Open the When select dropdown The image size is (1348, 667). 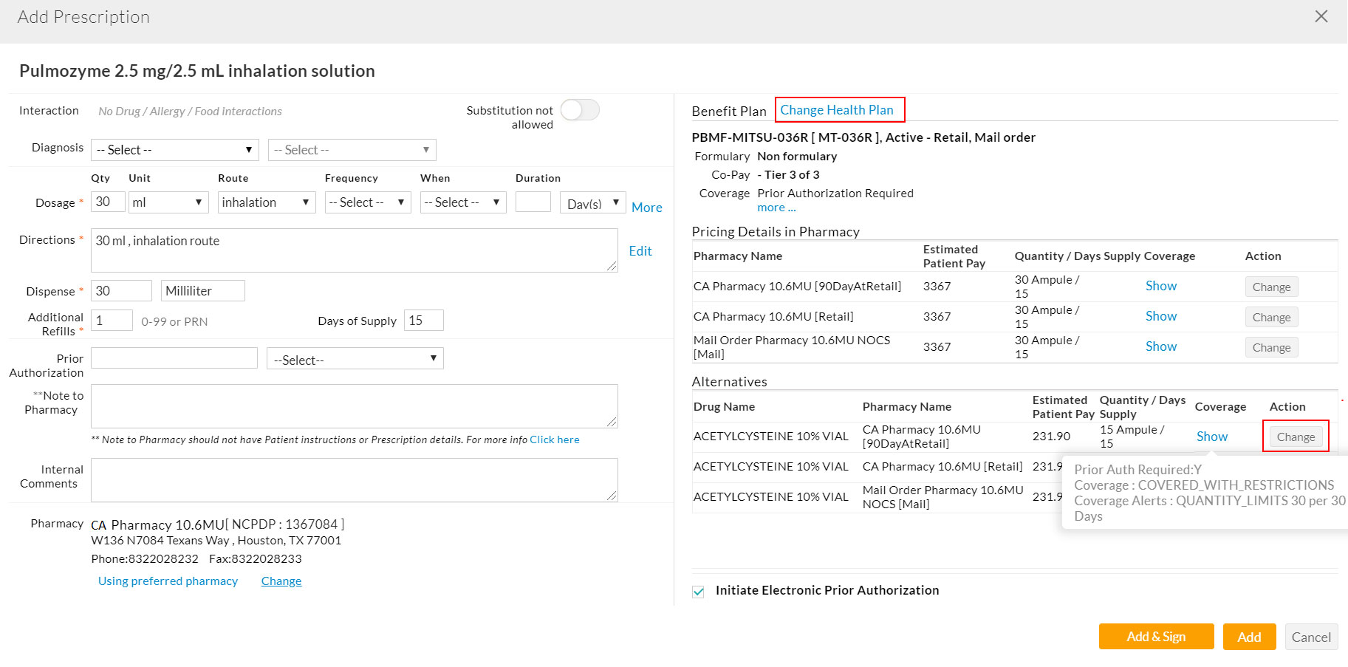(x=462, y=202)
